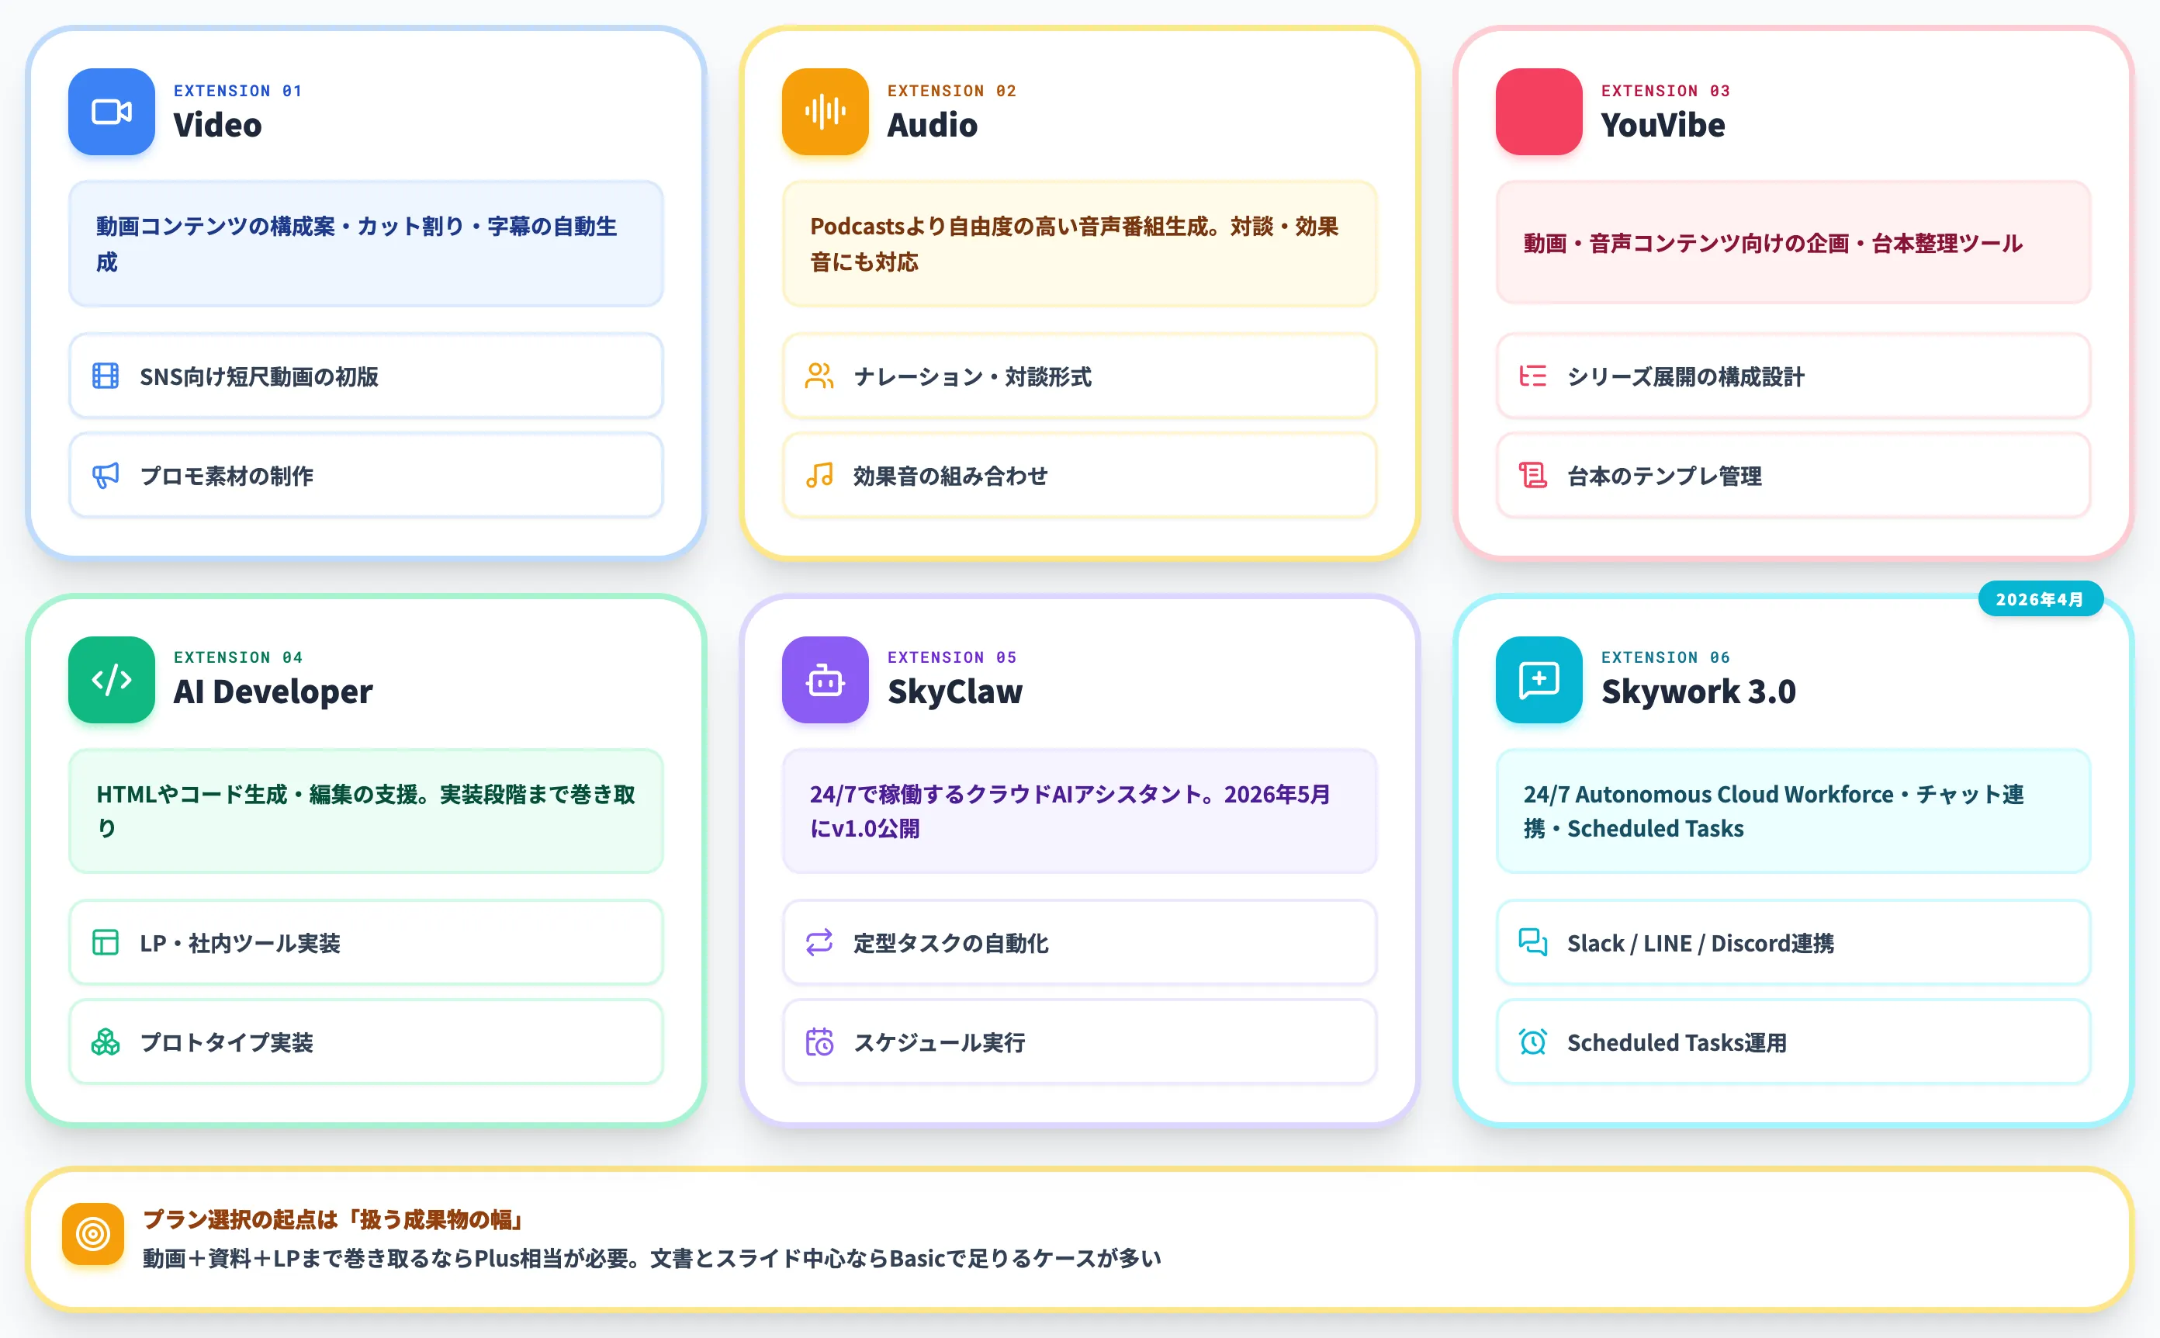Select the シリーズ展開の構成設計 item
Viewport: 2160px width, 1338px height.
tap(1794, 376)
